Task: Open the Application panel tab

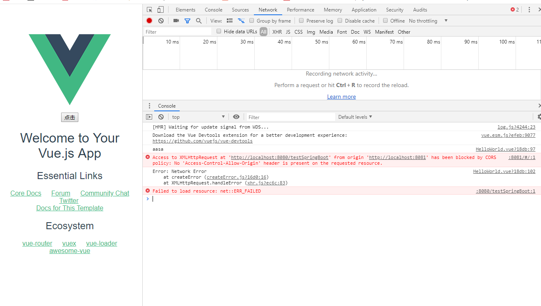Action: 363,9
